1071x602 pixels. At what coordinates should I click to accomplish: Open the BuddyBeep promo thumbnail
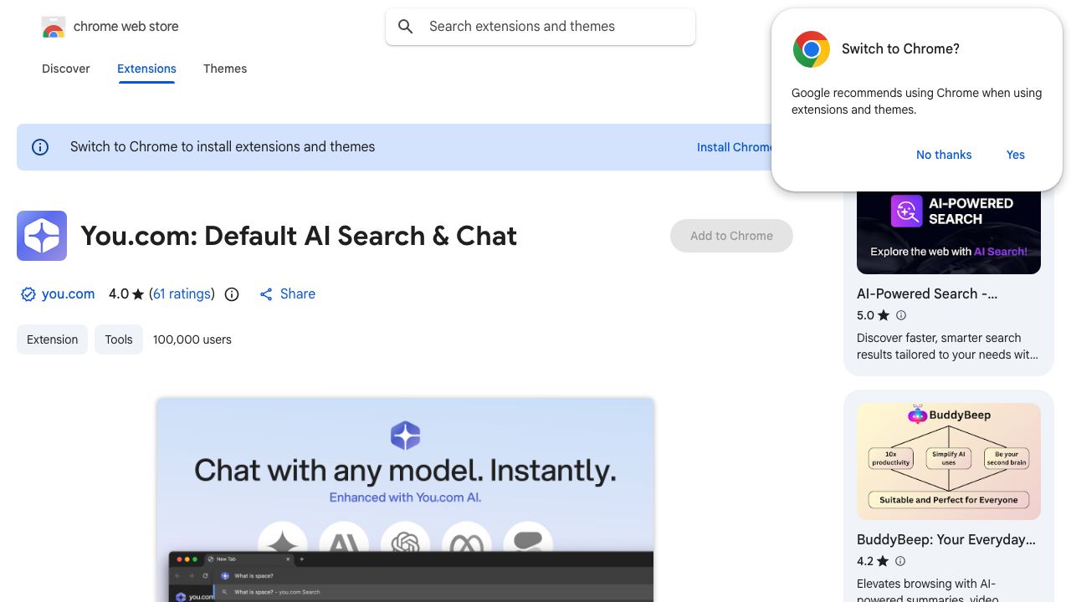click(949, 462)
